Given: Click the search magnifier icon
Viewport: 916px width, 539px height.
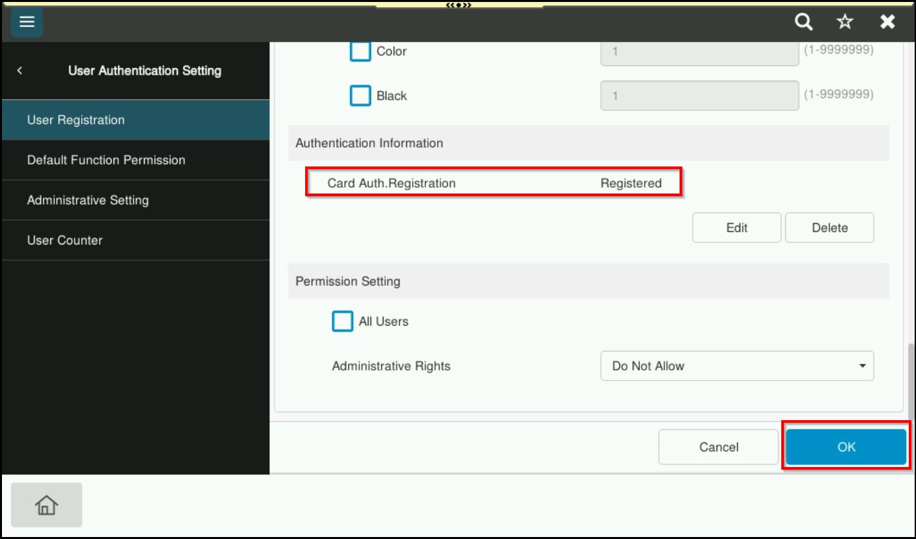Looking at the screenshot, I should (x=803, y=22).
